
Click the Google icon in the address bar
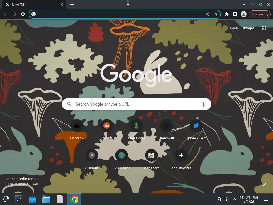34,14
